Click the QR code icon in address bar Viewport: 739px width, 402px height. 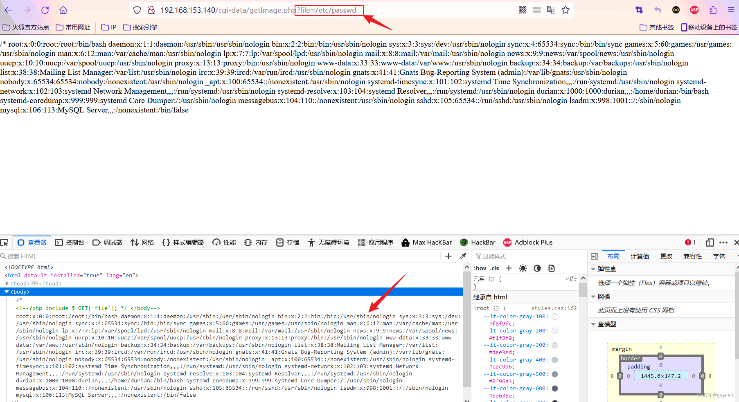click(523, 10)
